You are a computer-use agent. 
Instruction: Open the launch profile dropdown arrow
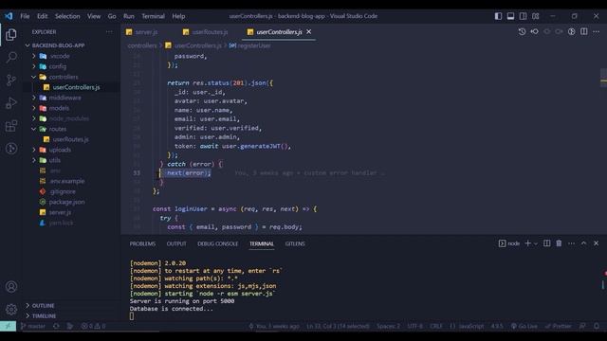coord(536,243)
